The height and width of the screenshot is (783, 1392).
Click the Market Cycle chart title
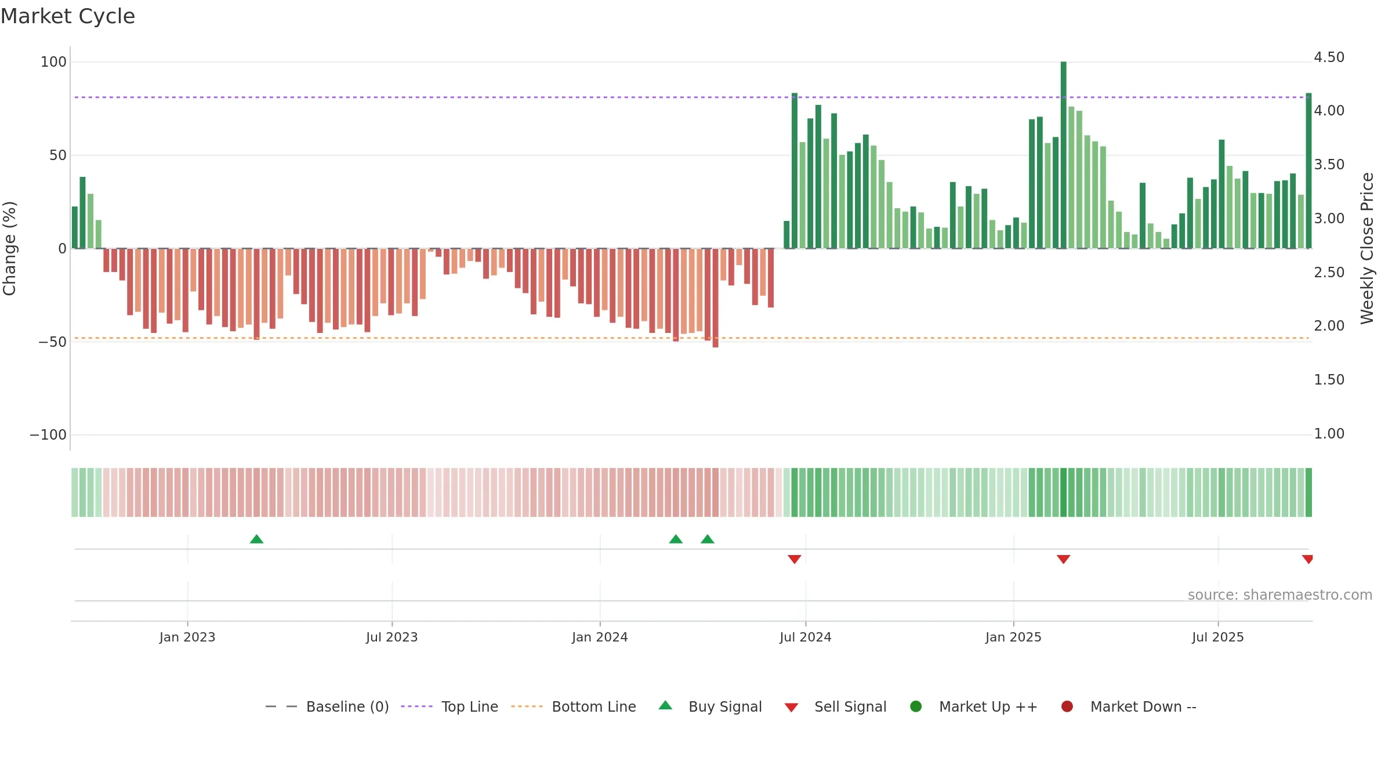click(x=68, y=16)
